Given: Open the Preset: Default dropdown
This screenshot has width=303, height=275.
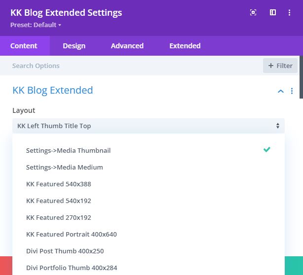Looking at the screenshot, I should (x=36, y=25).
